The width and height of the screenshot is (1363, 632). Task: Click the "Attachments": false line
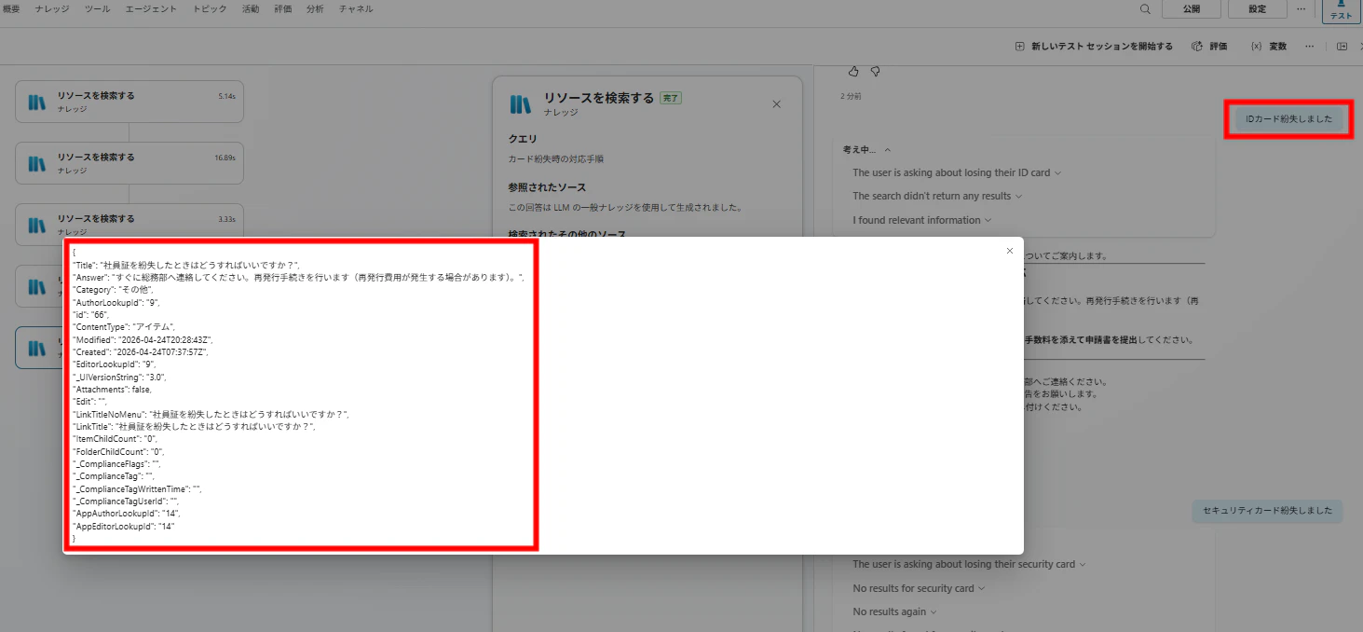pos(113,390)
